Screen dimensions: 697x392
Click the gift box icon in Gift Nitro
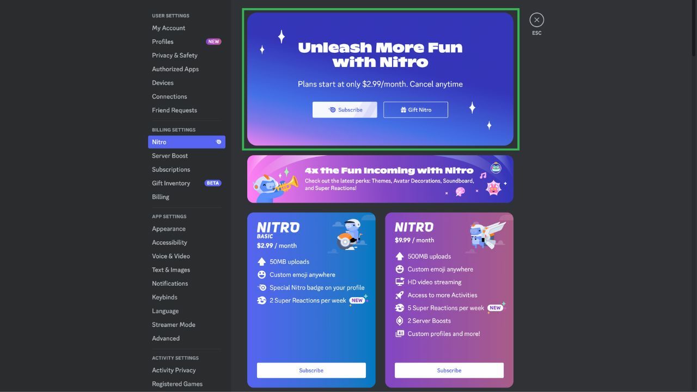[x=403, y=109]
